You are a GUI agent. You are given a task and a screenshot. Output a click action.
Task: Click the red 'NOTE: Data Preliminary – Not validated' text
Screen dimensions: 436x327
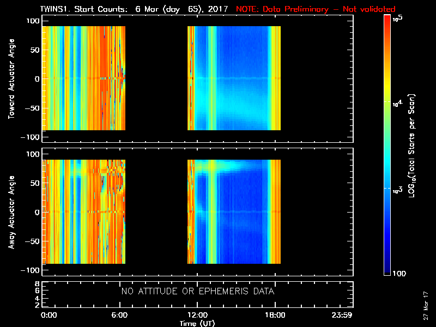pyautogui.click(x=316, y=9)
